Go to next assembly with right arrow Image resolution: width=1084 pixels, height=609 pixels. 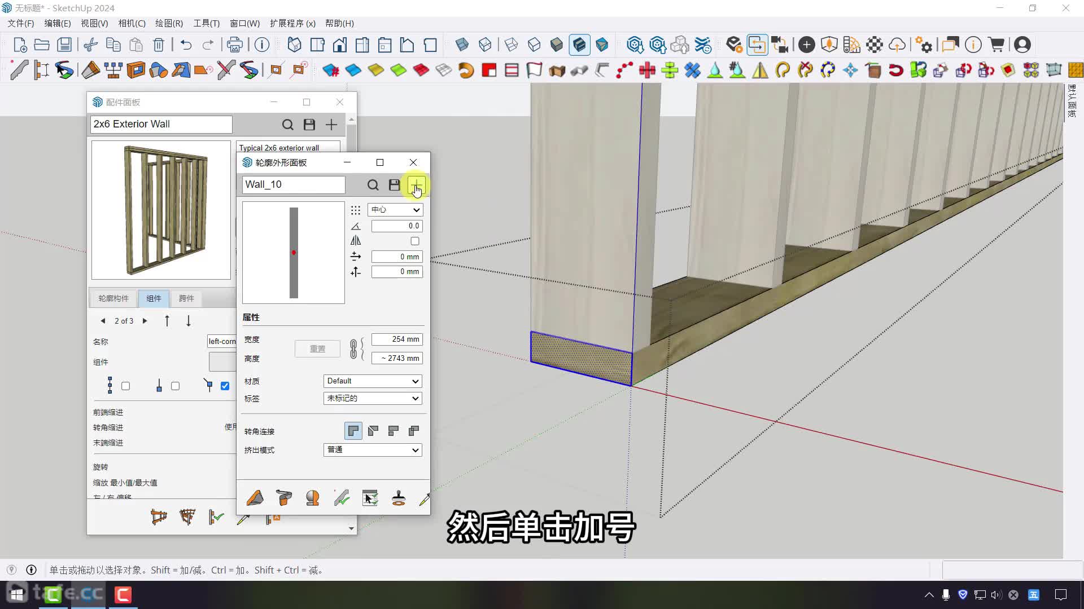tap(145, 321)
